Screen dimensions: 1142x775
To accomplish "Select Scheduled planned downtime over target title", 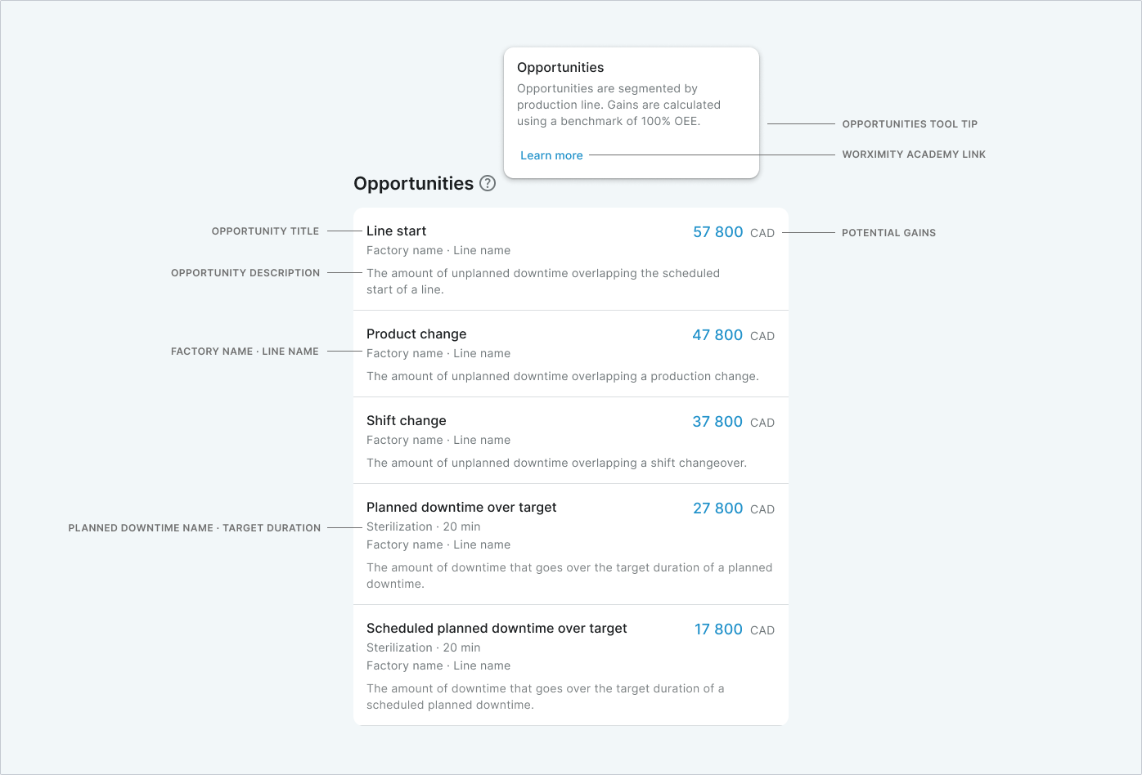I will (x=497, y=629).
